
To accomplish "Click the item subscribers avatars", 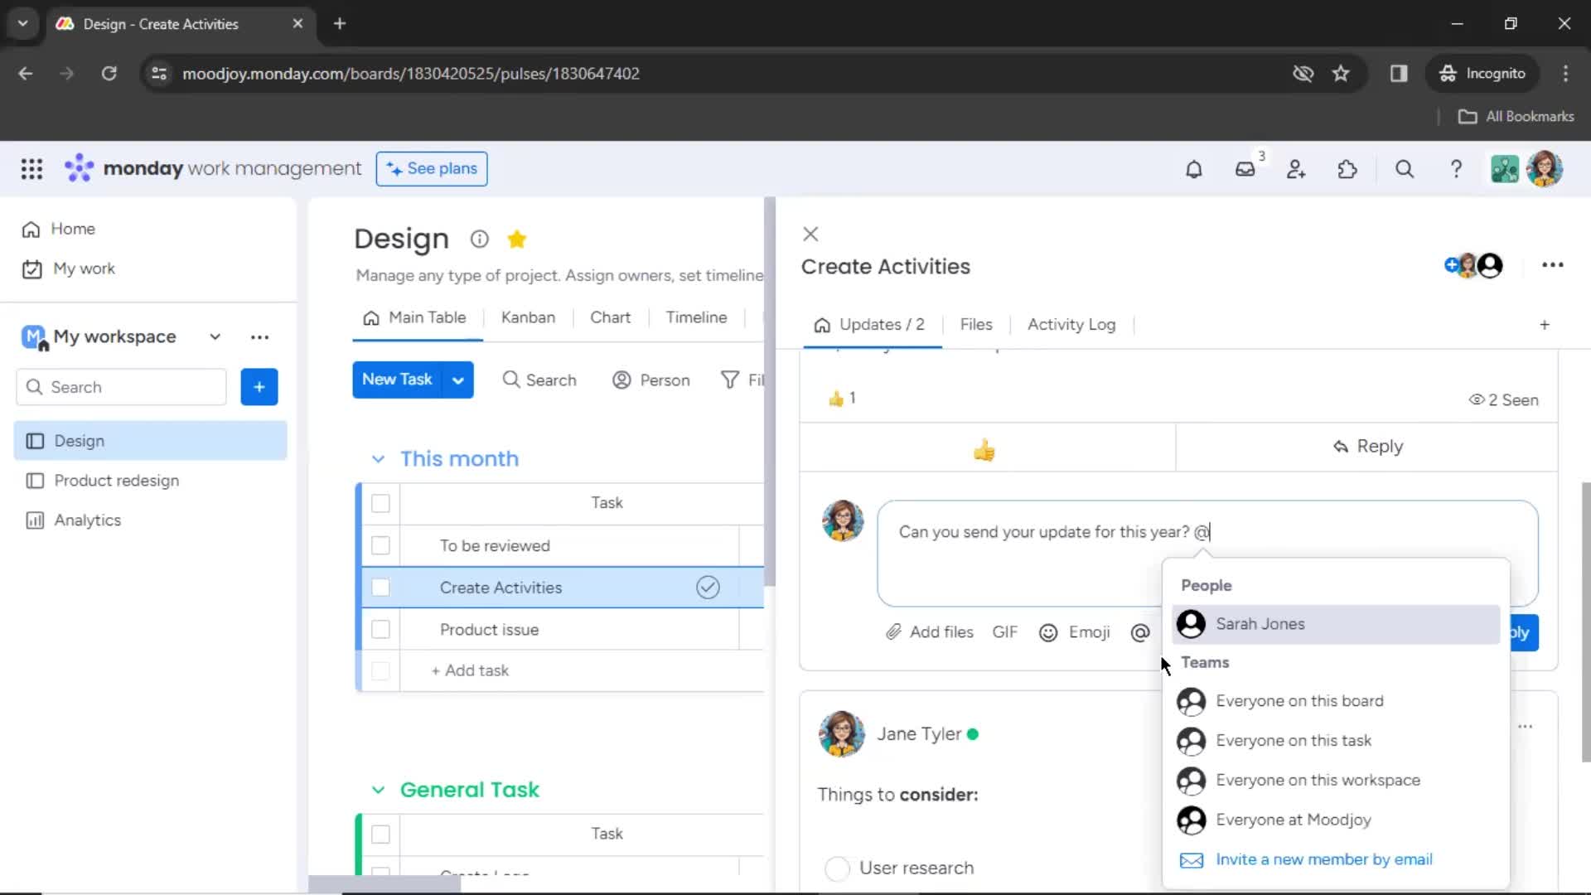I will pyautogui.click(x=1473, y=265).
